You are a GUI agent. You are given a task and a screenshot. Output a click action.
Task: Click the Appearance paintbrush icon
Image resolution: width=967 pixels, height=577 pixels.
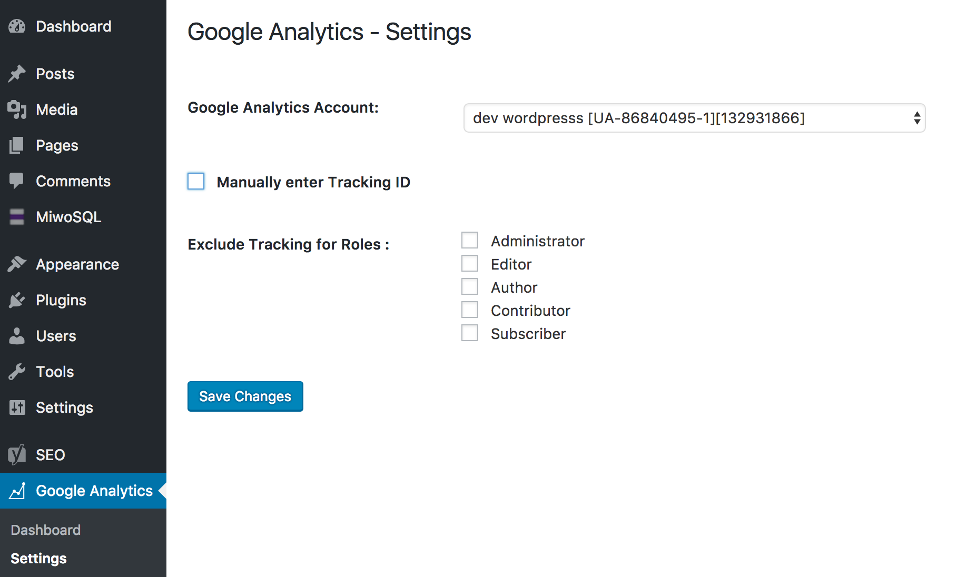click(x=17, y=264)
